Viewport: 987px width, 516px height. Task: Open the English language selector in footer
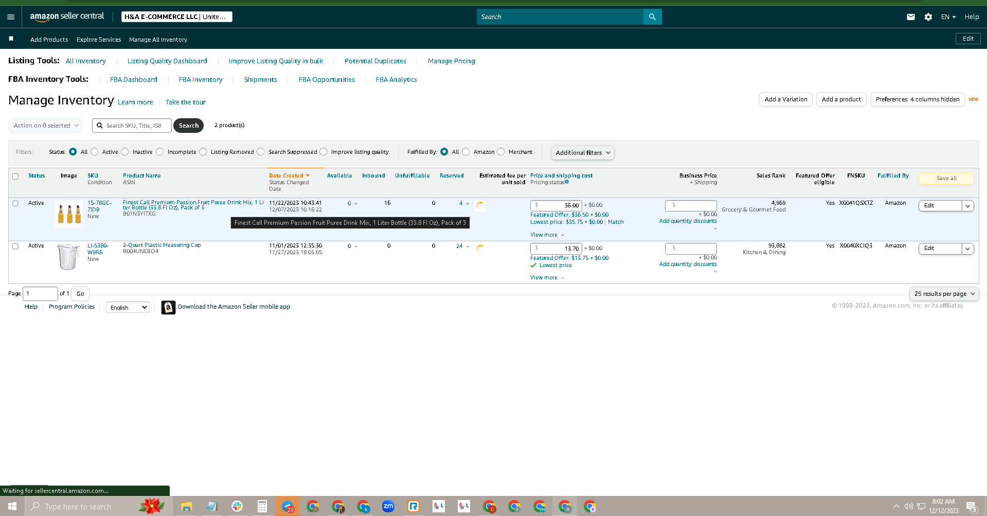click(128, 308)
